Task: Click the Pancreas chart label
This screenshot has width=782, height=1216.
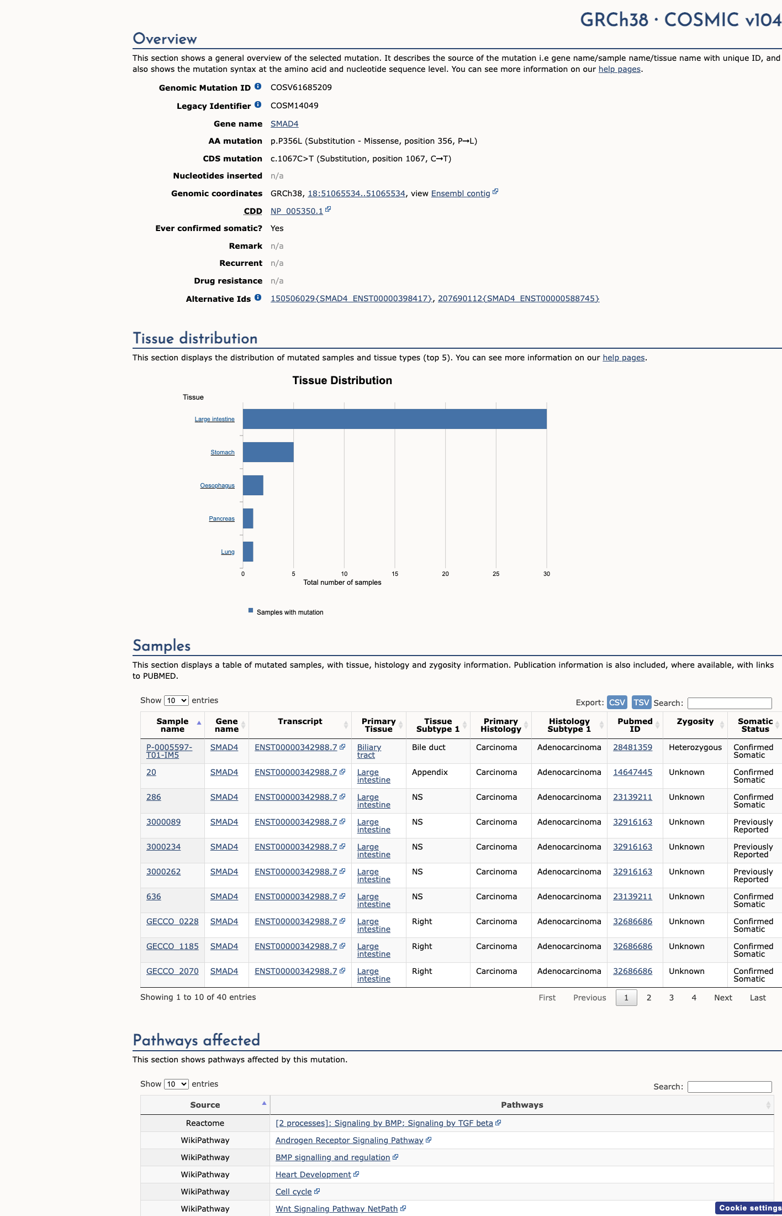Action: click(221, 518)
